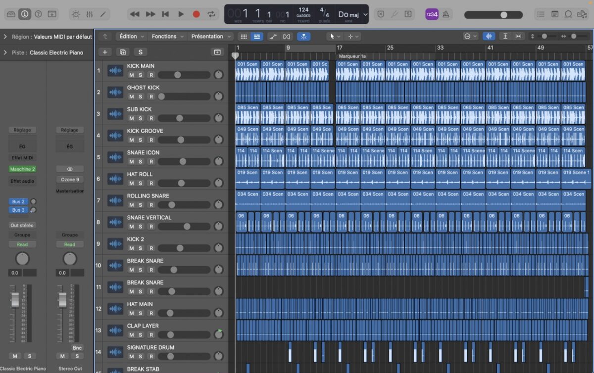Mute the HAT ROLL track
The height and width of the screenshot is (373, 594).
[x=132, y=183]
